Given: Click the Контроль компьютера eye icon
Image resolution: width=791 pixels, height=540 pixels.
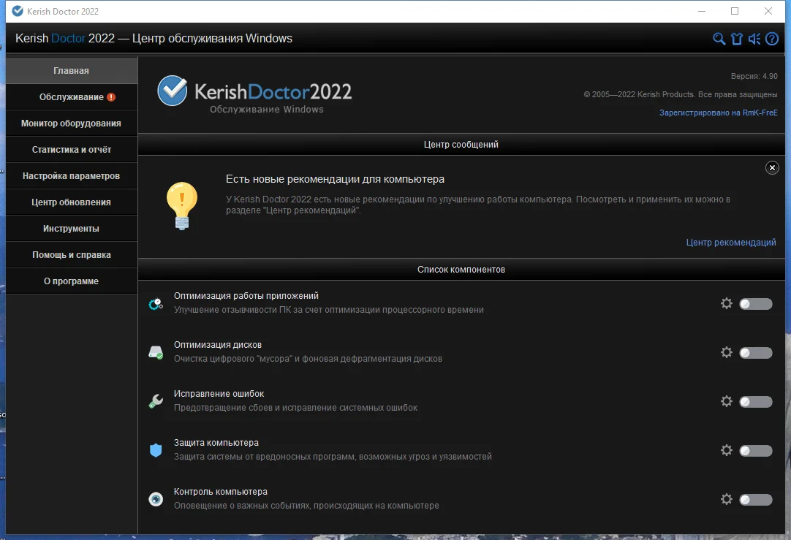Looking at the screenshot, I should pyautogui.click(x=156, y=499).
